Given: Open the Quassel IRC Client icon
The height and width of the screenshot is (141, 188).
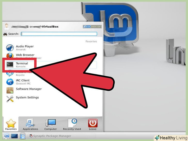Looking at the screenshot, I should click(x=10, y=82).
